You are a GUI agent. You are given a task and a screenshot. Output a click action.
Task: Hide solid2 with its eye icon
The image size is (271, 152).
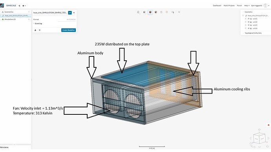(x=249, y=22)
